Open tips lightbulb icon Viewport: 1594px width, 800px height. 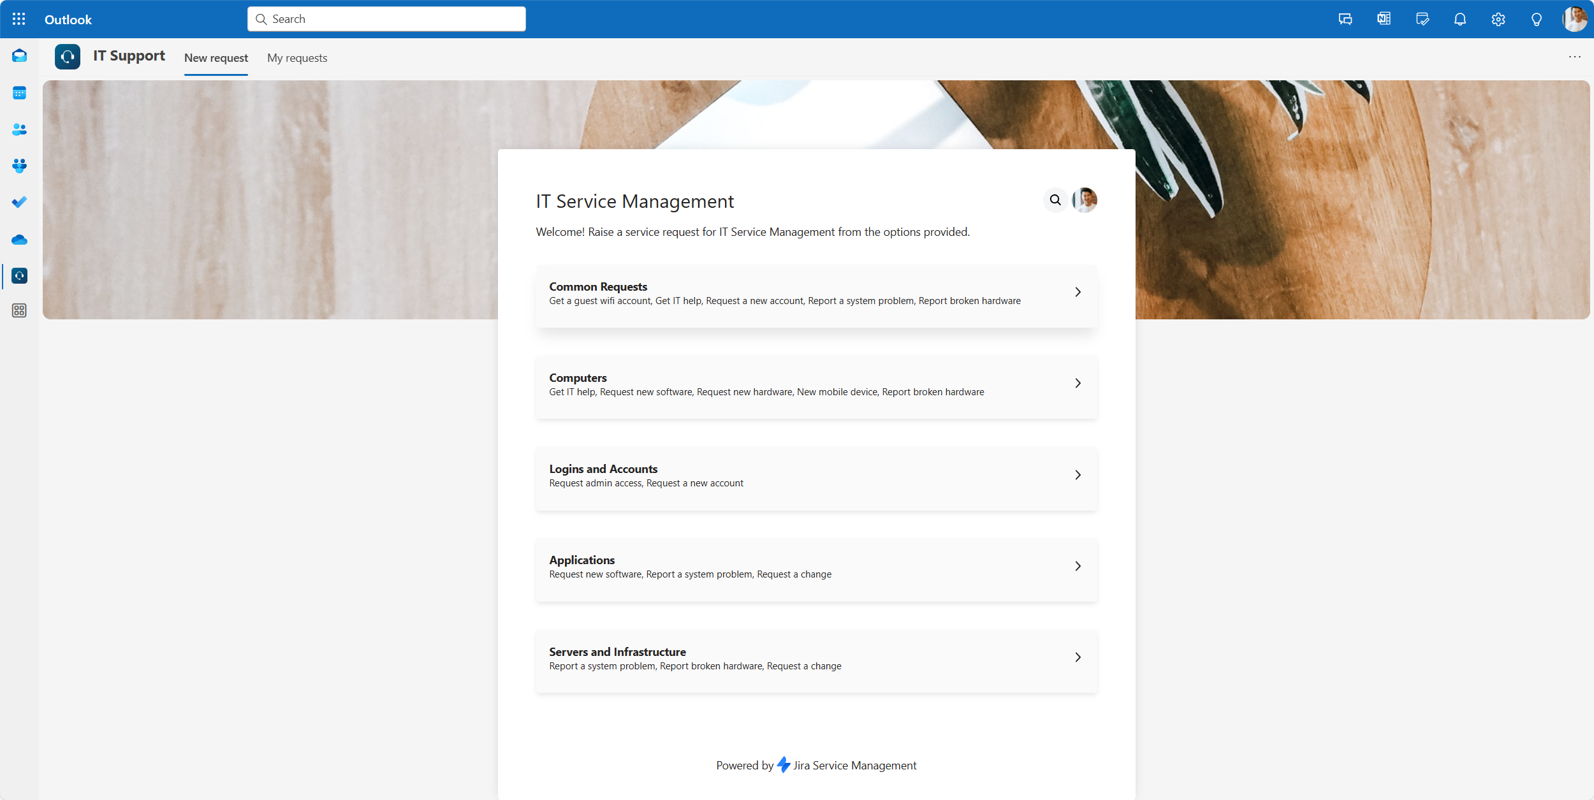[1537, 19]
